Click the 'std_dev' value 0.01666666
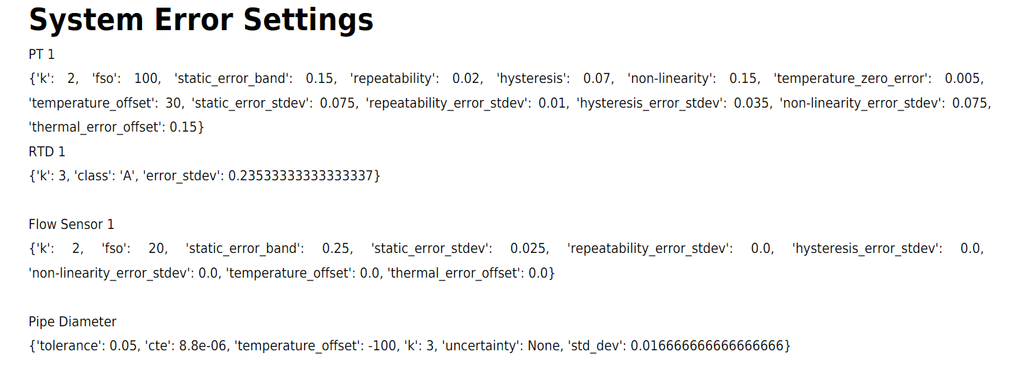 707,346
